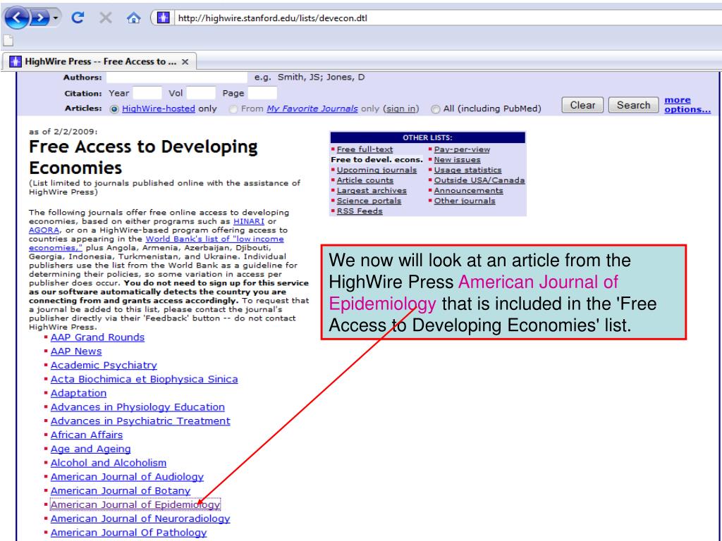Open Acta Biochimica et Biophysica Sinica link

[144, 380]
